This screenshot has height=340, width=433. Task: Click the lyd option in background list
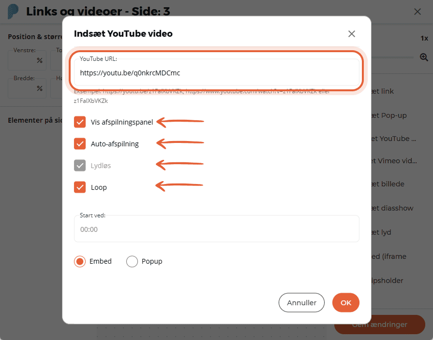[381, 232]
